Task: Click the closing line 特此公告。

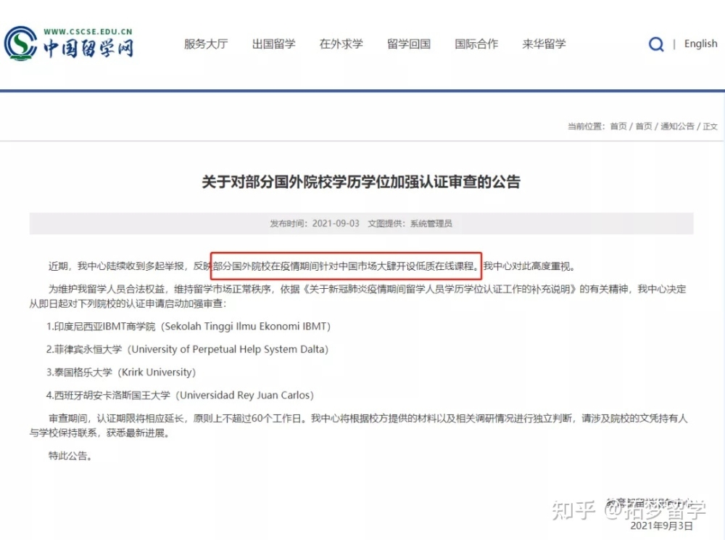Action: click(x=71, y=456)
